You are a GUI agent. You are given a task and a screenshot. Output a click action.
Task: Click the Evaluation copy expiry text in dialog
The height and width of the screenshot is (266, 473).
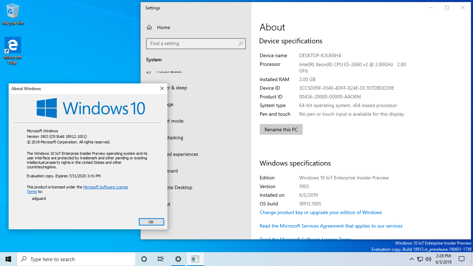[x=64, y=176]
